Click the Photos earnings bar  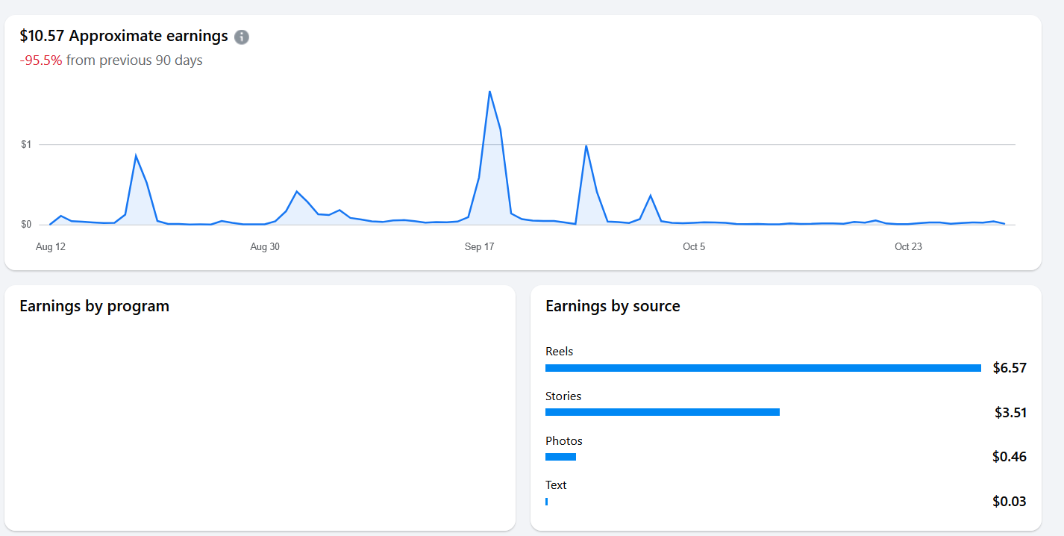560,457
